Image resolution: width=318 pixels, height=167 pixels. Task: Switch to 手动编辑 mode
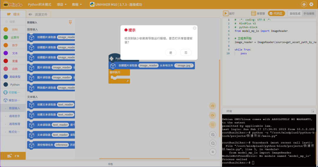[309, 14]
